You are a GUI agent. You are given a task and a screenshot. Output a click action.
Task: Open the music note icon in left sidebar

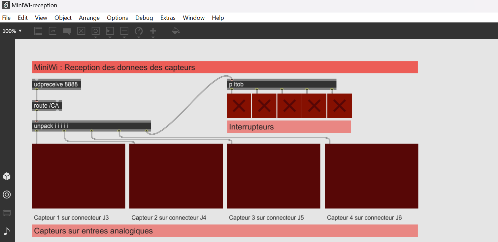[7, 231]
